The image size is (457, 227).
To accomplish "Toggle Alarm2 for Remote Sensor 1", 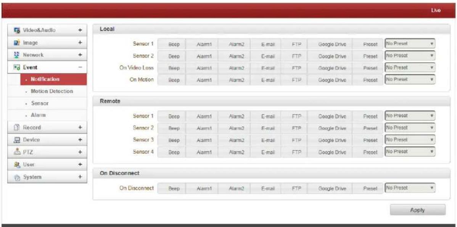I will click(x=234, y=116).
